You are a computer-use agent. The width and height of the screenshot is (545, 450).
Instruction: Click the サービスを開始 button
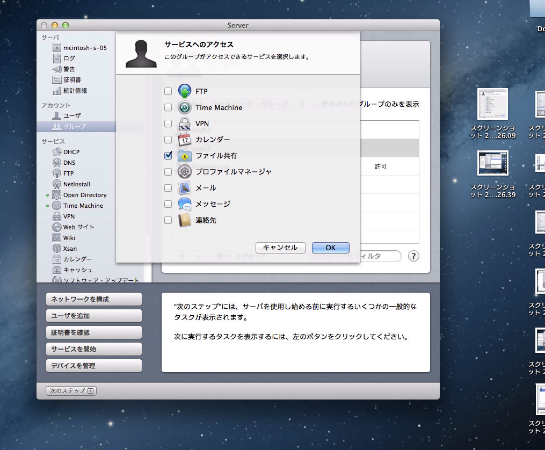coord(94,349)
